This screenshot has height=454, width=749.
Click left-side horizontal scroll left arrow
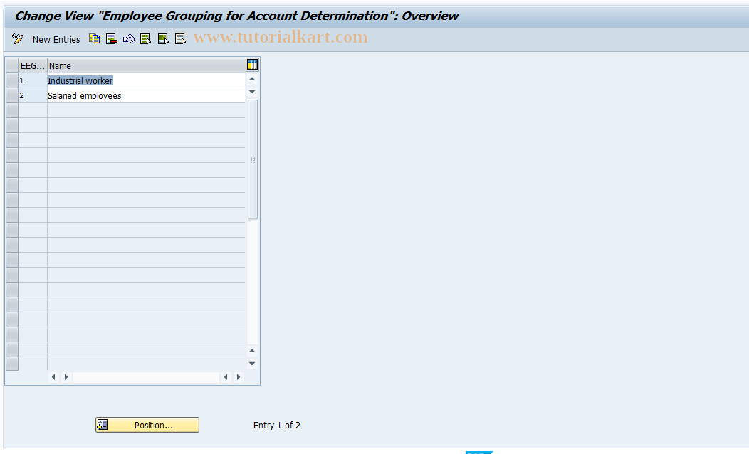53,377
